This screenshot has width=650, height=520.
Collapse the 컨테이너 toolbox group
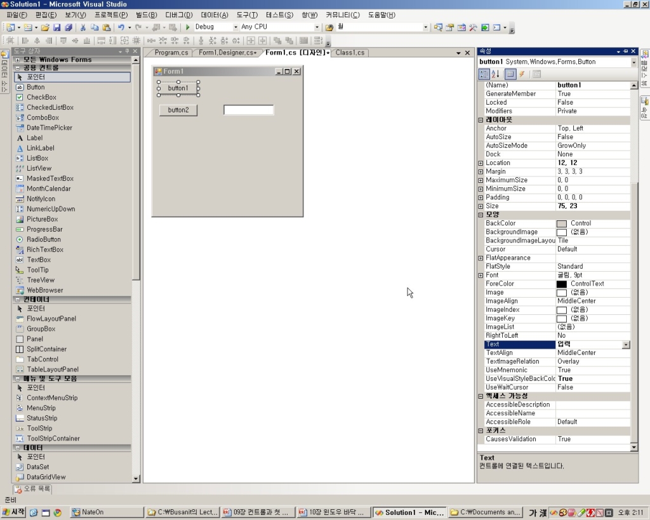tap(17, 300)
